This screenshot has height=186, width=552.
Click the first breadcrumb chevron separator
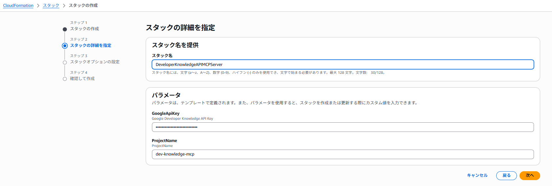coord(38,6)
